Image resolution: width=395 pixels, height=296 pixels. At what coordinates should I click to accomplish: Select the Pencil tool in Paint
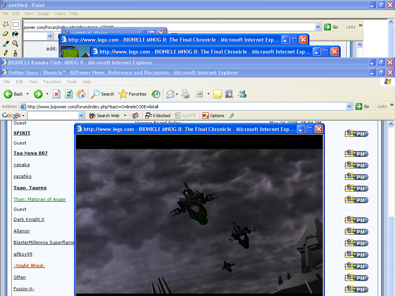coord(6,53)
